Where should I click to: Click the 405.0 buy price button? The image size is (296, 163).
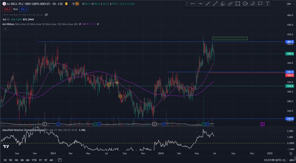23,10
